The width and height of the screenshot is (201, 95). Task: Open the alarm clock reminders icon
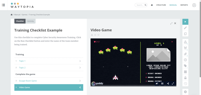tap(185, 48)
